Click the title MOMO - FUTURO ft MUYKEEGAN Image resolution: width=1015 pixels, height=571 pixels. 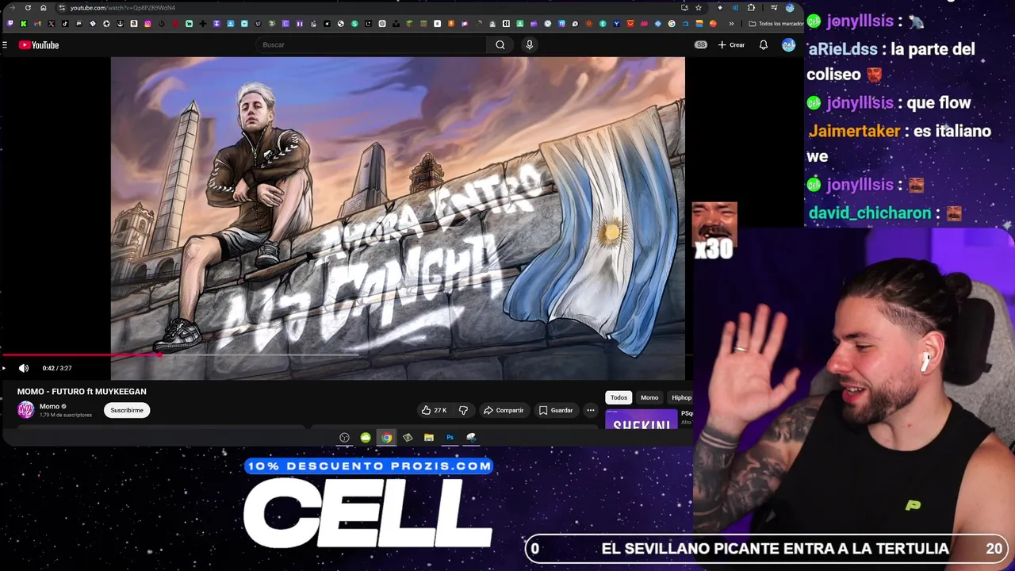pyautogui.click(x=82, y=392)
